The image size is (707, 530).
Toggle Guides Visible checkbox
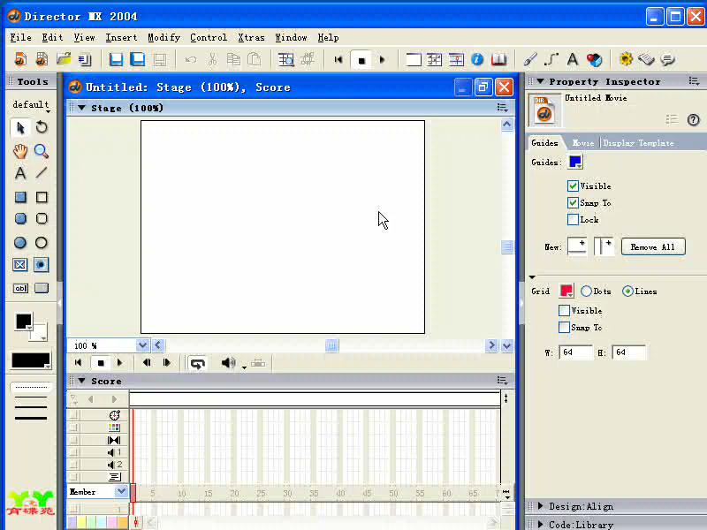point(573,186)
